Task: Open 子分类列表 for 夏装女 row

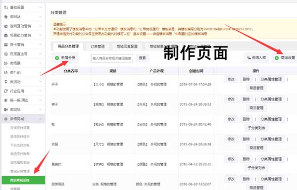Action: tap(256, 168)
